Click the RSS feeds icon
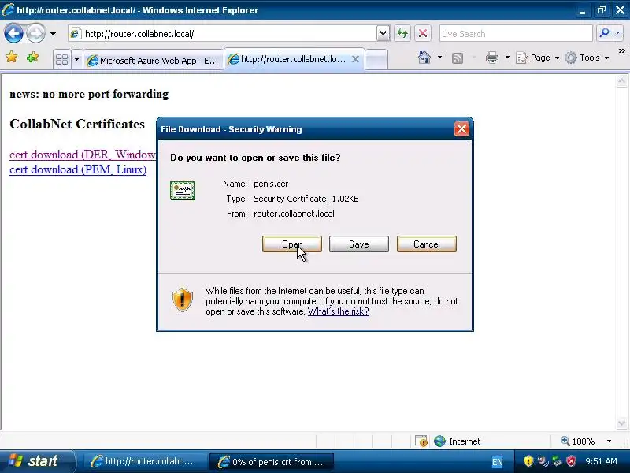 coord(458,58)
